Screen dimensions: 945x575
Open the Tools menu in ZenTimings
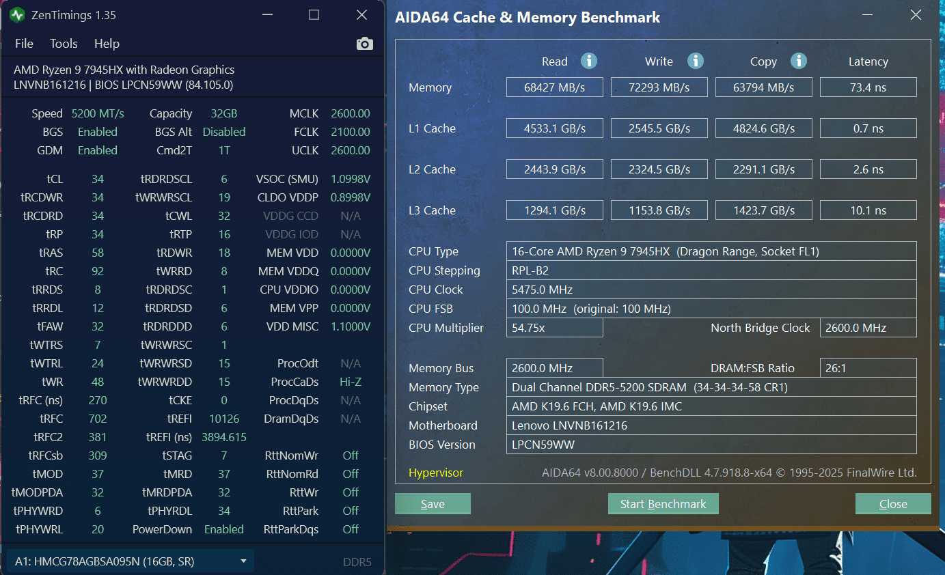point(64,44)
